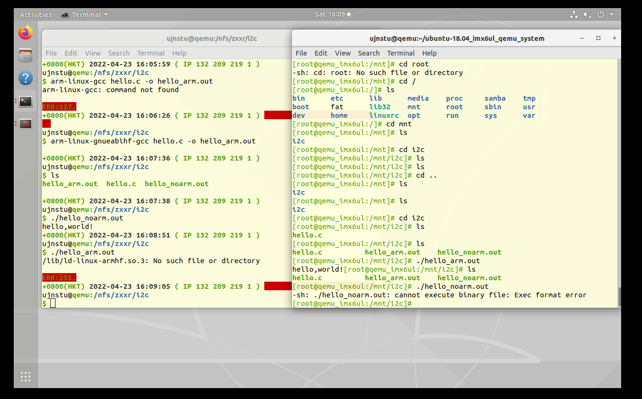
Task: Click 'tmp' in right terminal directory listing
Action: point(529,98)
